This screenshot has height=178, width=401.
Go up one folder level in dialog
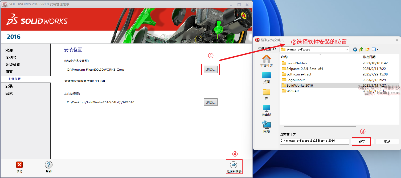361,49
